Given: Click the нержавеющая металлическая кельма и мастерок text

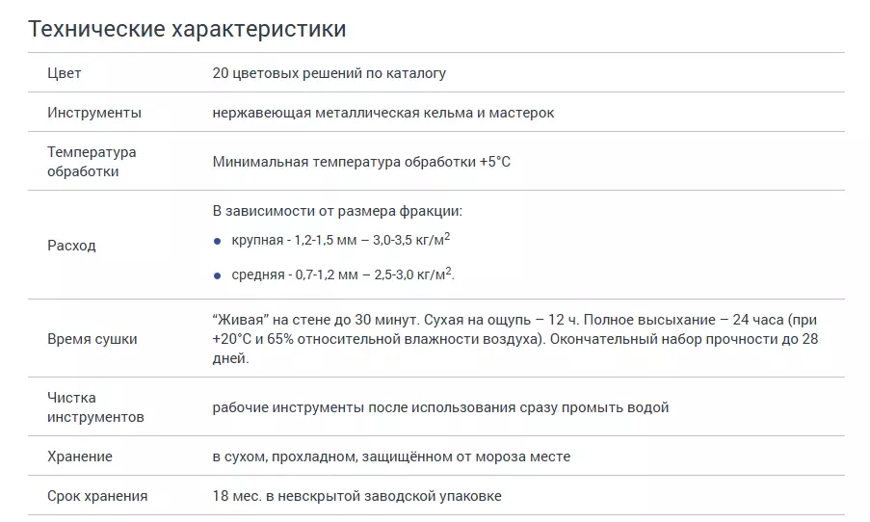Looking at the screenshot, I should click(x=382, y=113).
